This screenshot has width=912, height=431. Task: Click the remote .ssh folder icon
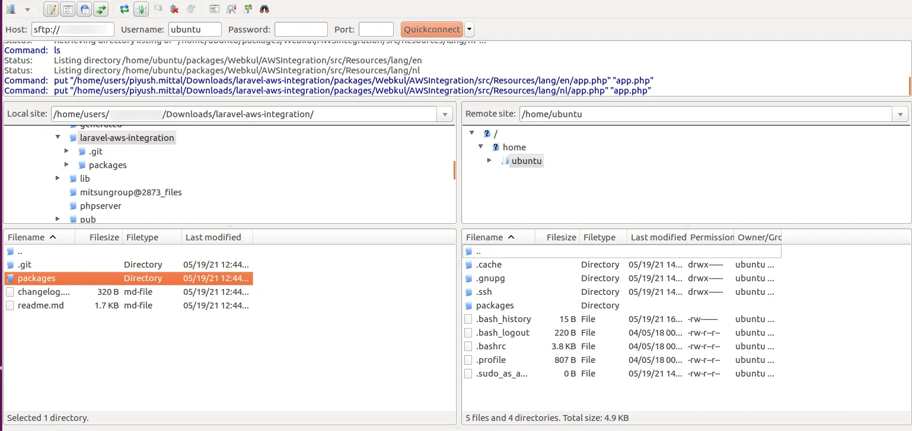(x=468, y=292)
